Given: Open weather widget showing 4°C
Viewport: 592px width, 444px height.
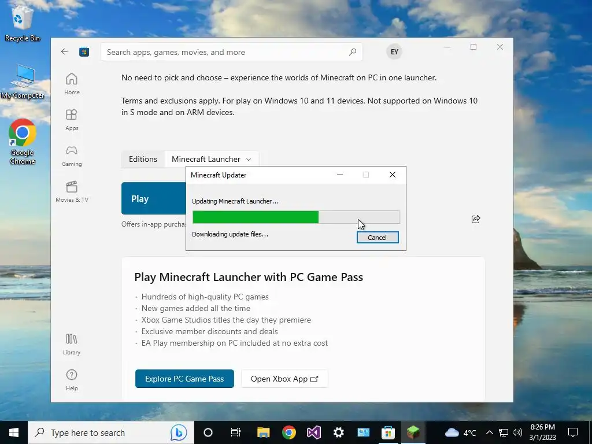Looking at the screenshot, I should (460, 432).
